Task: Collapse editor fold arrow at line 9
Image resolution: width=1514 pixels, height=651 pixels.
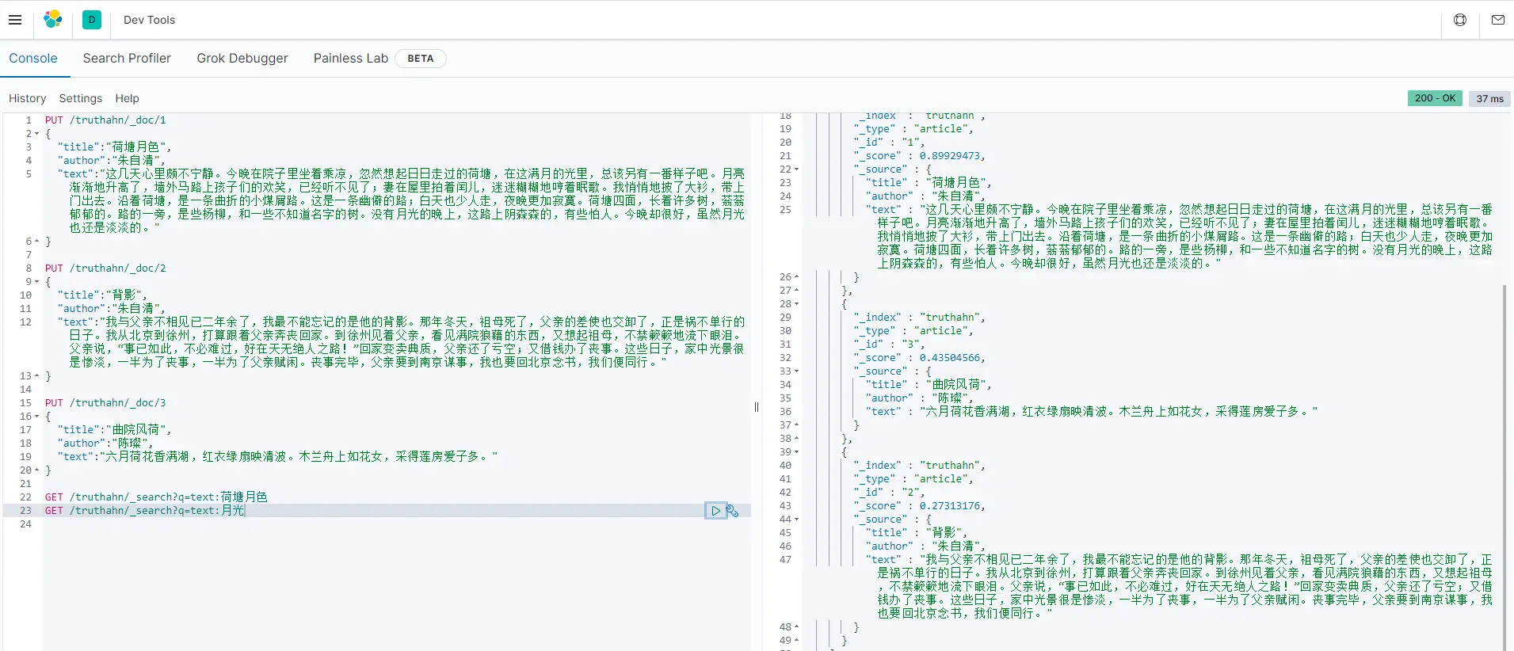Action: pos(37,282)
